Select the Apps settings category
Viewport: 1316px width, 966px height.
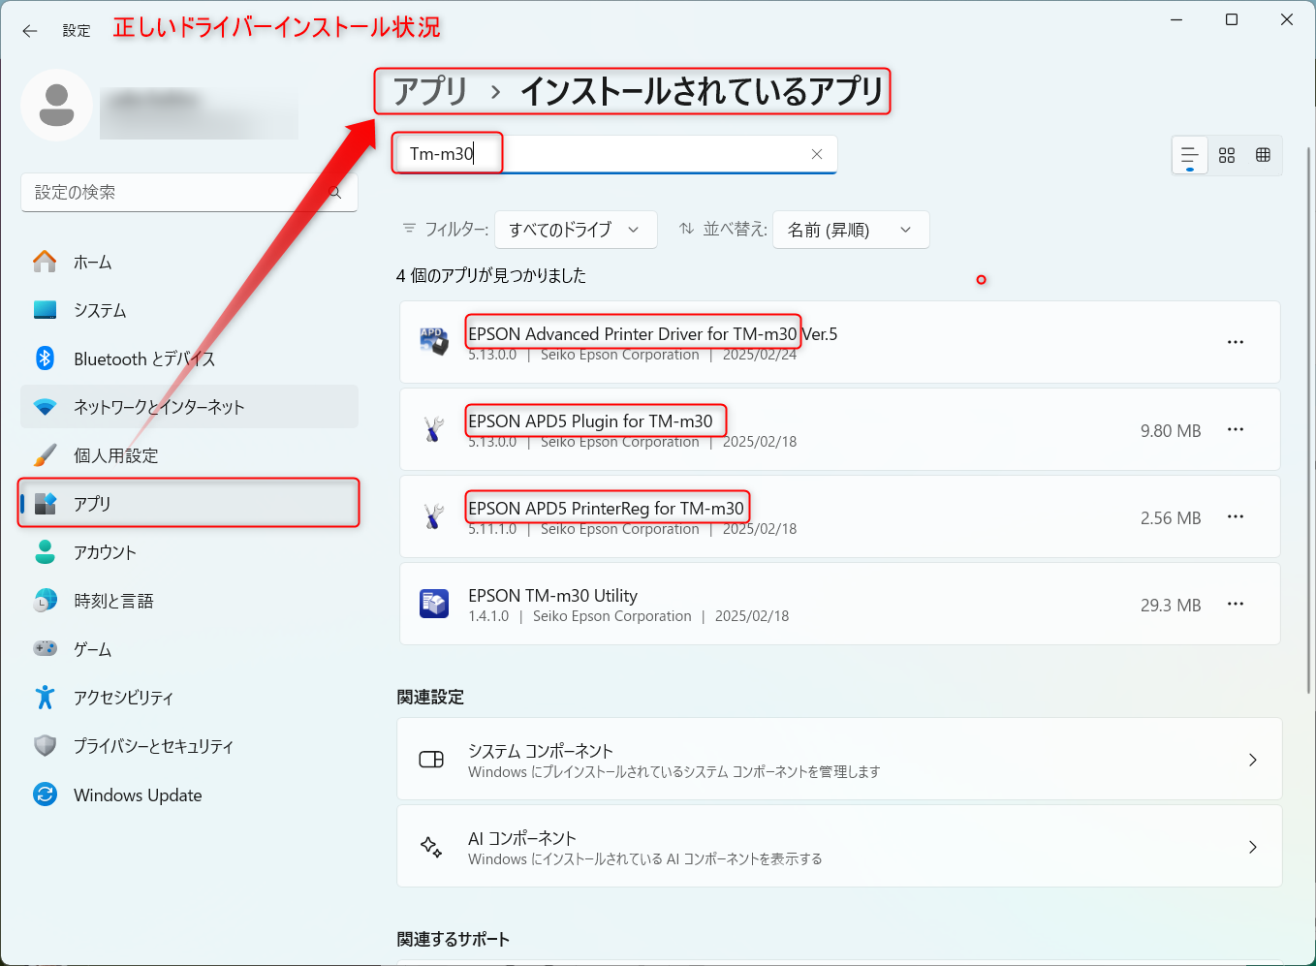[x=189, y=504]
